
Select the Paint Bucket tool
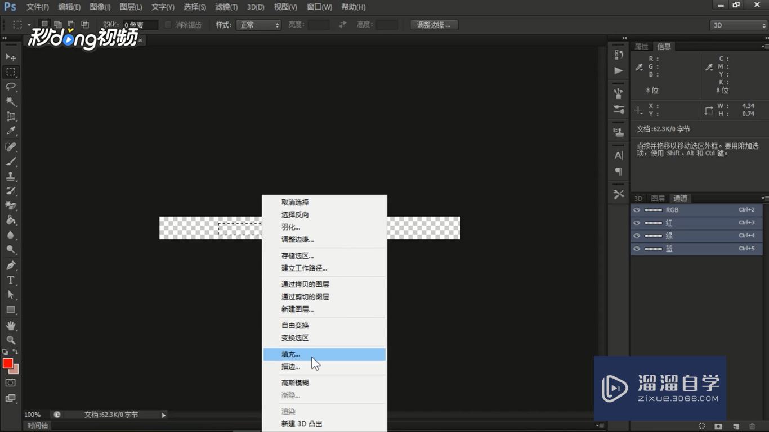coord(11,220)
